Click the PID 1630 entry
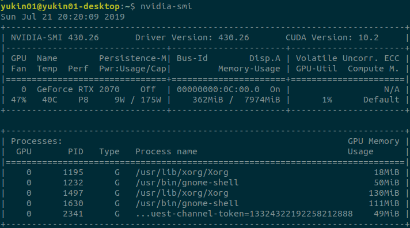Screen dimensions: 410x228 pyautogui.click(x=73, y=203)
